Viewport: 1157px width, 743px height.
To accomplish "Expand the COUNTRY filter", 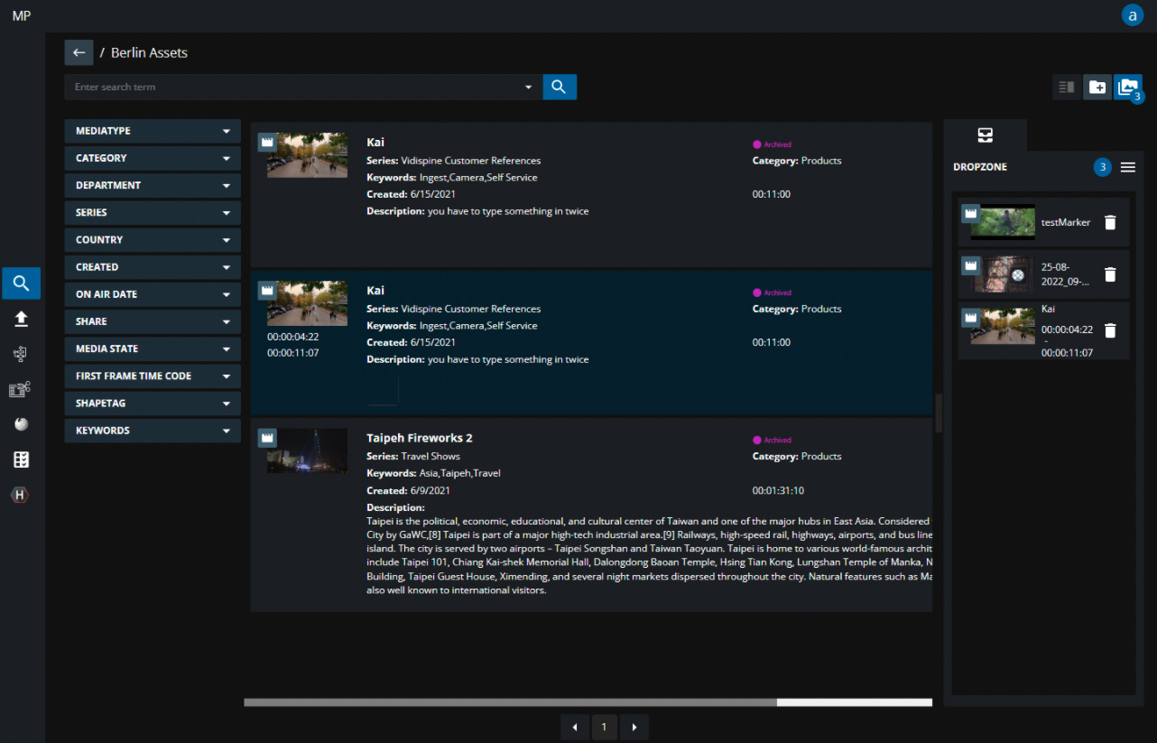I will 153,240.
